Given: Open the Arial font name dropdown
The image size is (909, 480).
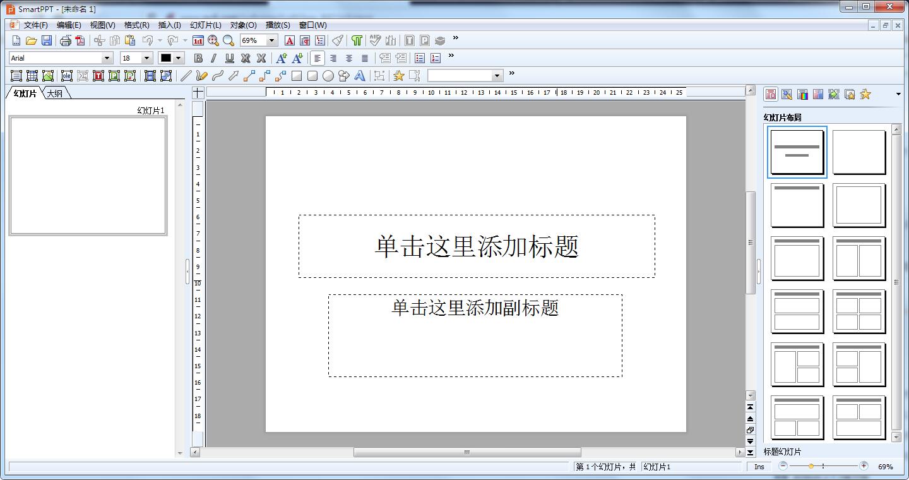Looking at the screenshot, I should click(x=107, y=57).
